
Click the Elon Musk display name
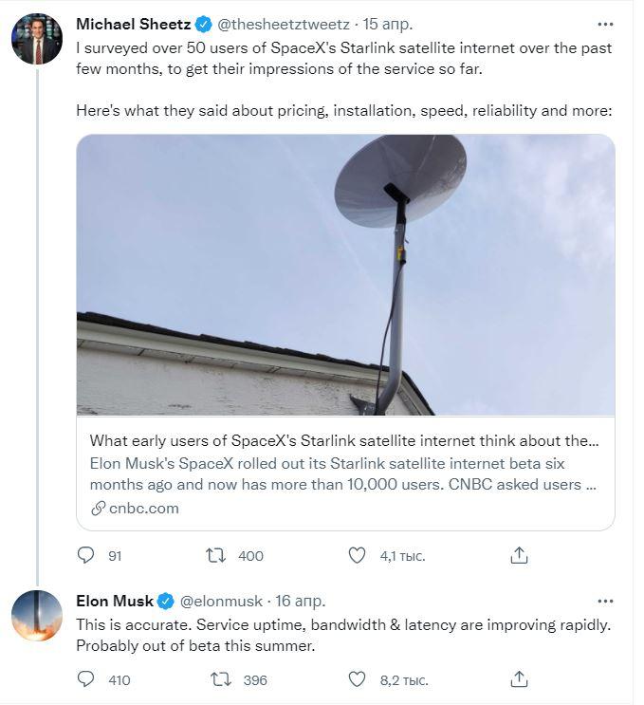[x=115, y=602]
